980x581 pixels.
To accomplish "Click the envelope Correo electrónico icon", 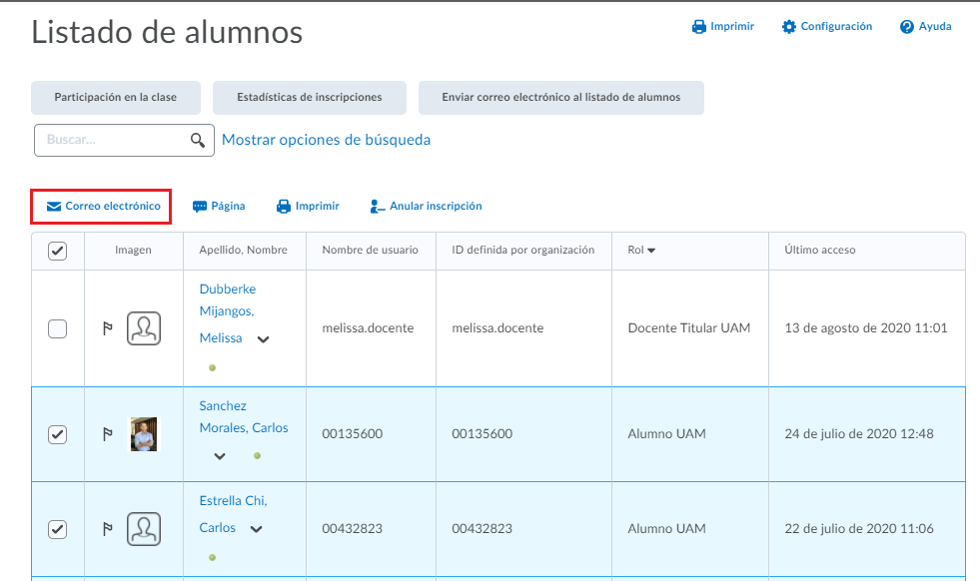I will [54, 207].
